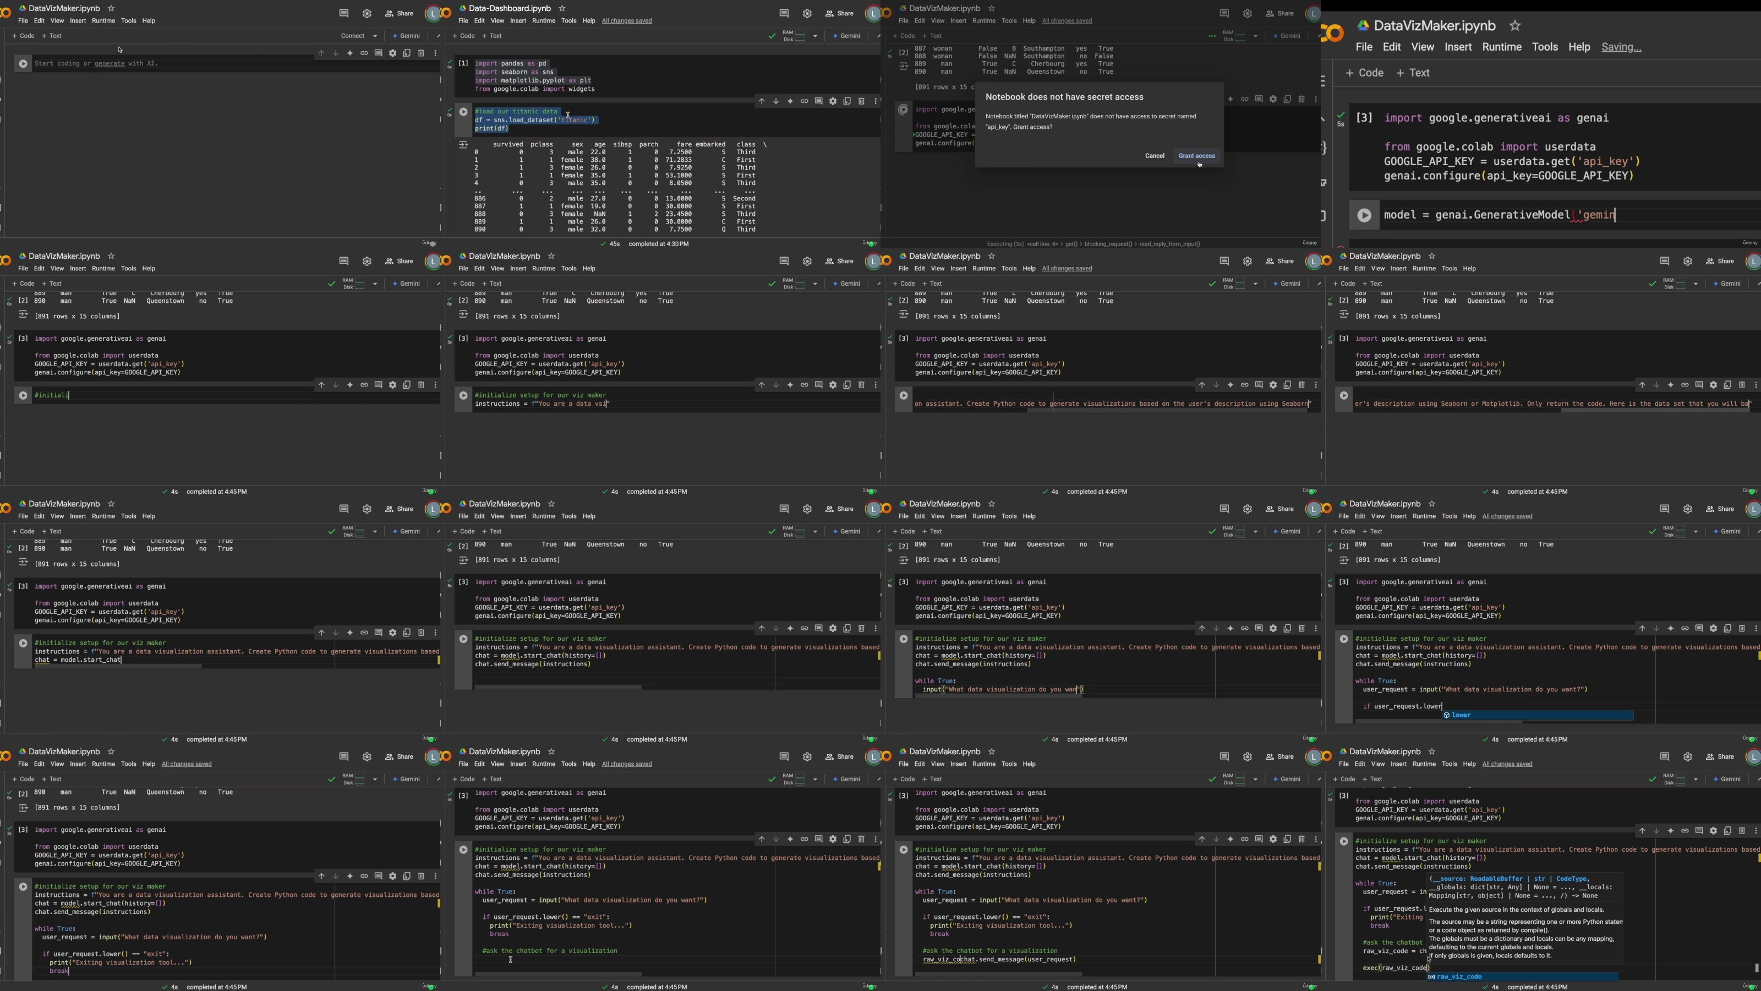Click Share in the Data-Dashboard.ipynb window

(839, 13)
